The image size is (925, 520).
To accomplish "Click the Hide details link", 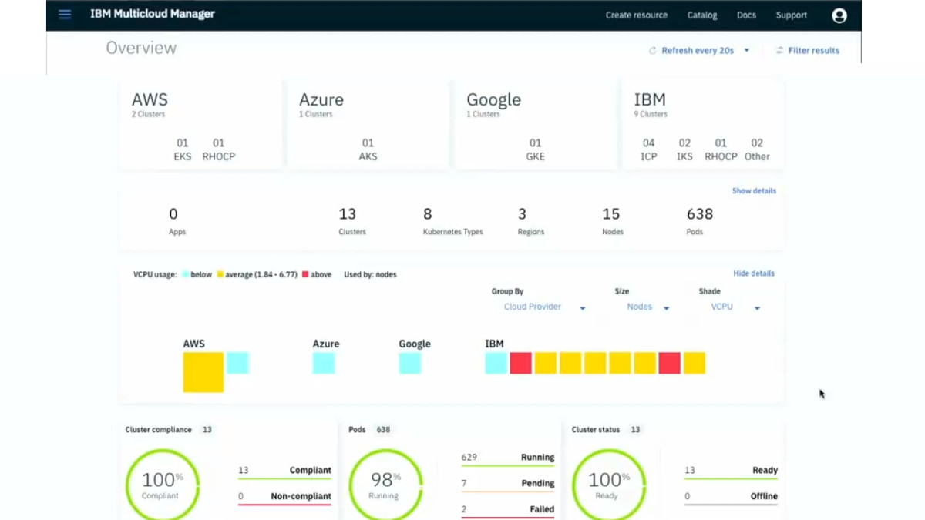I will pos(754,273).
